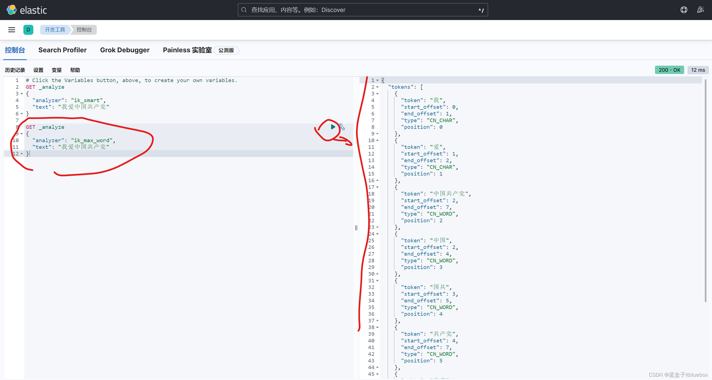Open the wrench actions icon beside request
712x380 pixels.
[342, 127]
